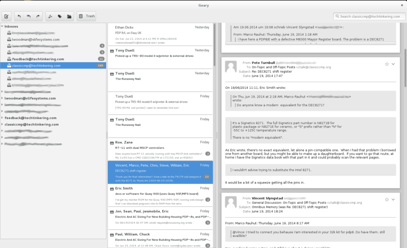
Task: Focus the Search classiccmp@techtinkering.com field
Action: pos(369,16)
